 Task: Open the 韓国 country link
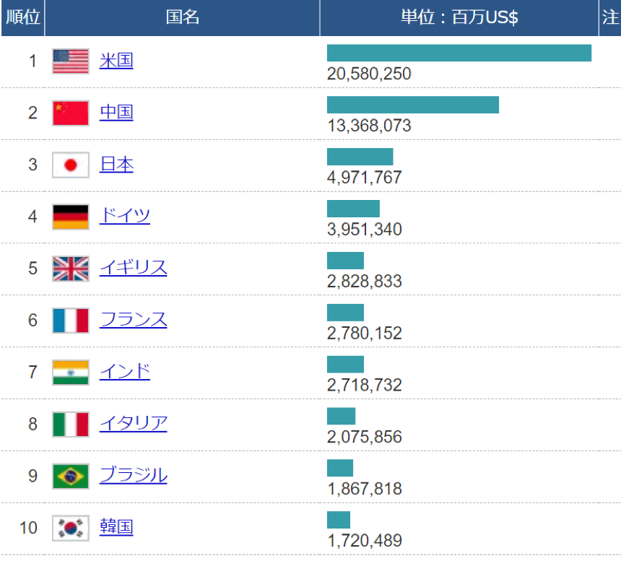coord(116,527)
